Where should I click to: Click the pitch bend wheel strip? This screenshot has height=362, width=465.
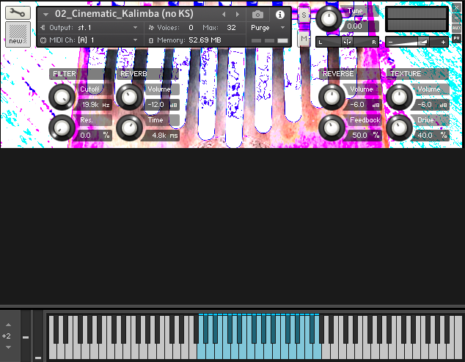tap(26, 336)
